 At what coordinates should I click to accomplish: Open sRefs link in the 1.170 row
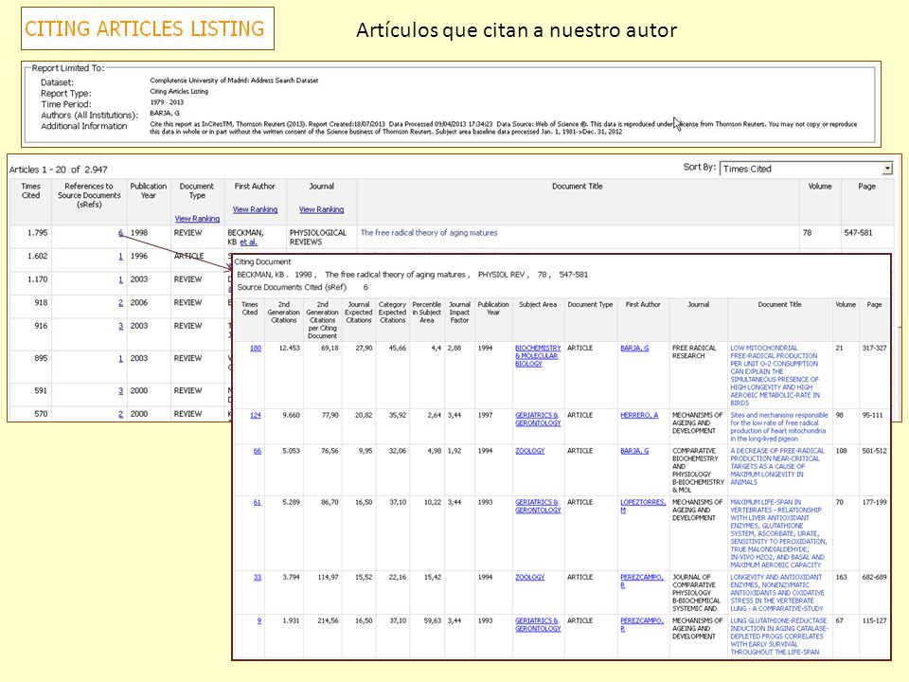click(x=120, y=278)
